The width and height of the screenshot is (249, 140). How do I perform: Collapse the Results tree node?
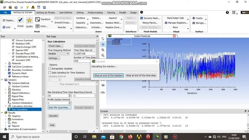[2, 112]
